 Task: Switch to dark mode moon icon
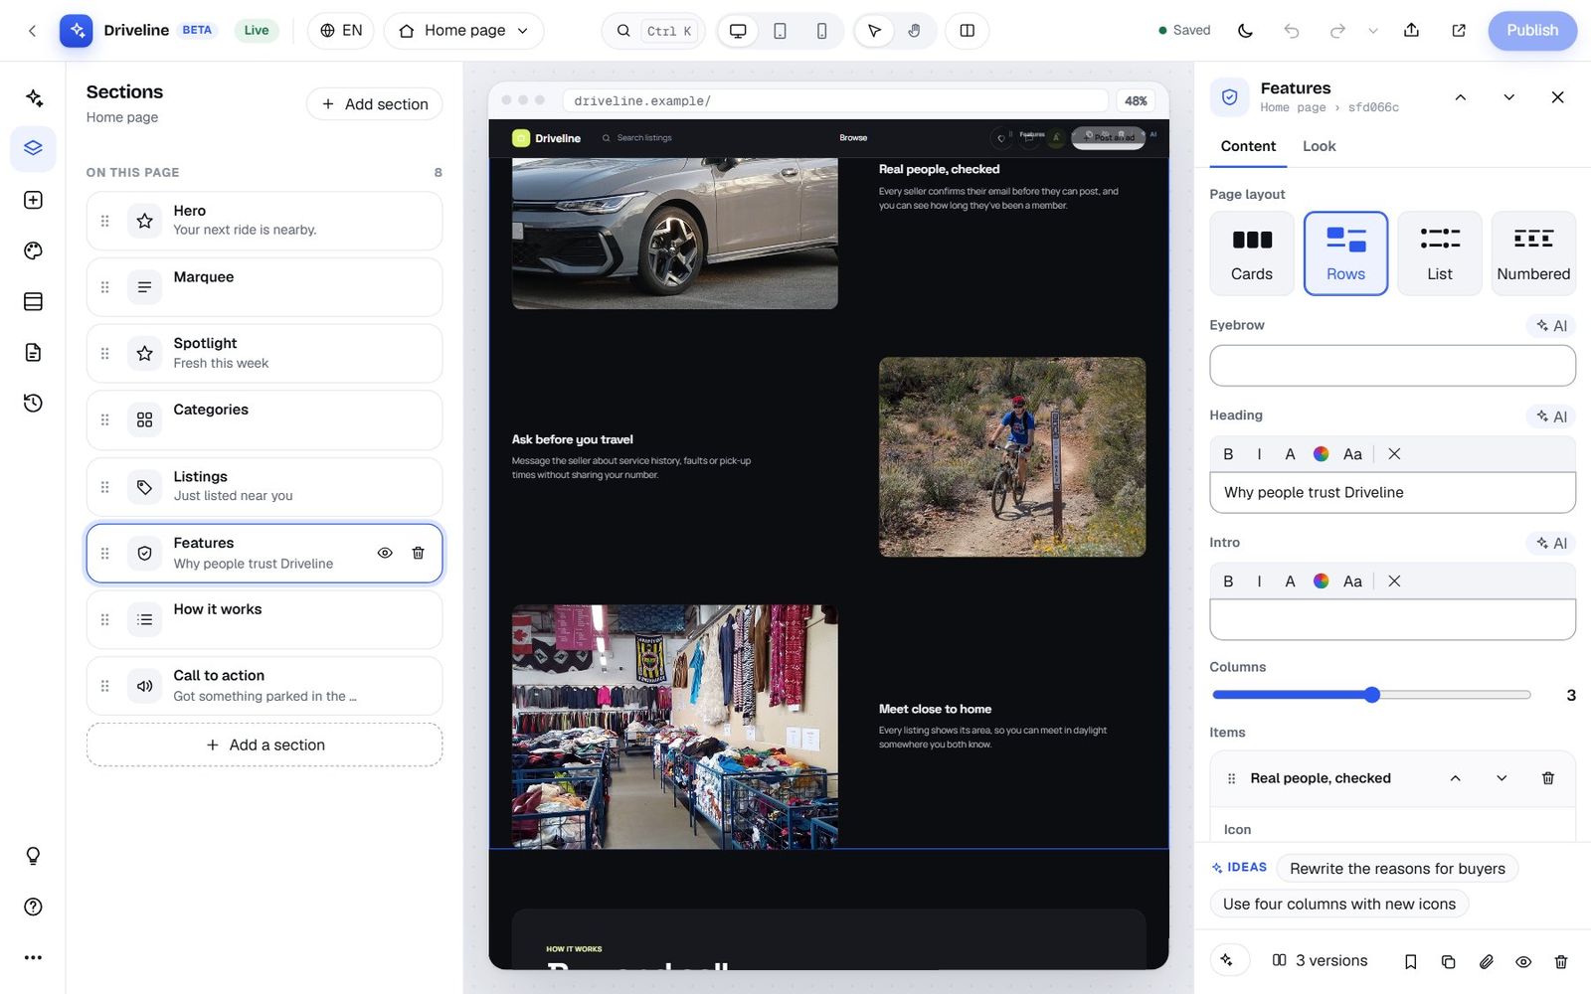[1245, 31]
